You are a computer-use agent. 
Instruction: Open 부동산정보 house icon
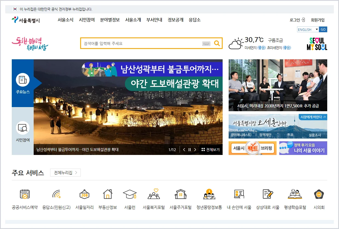tap(108, 194)
